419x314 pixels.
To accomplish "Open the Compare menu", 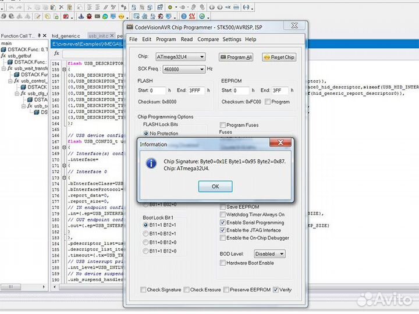I will tap(208, 40).
